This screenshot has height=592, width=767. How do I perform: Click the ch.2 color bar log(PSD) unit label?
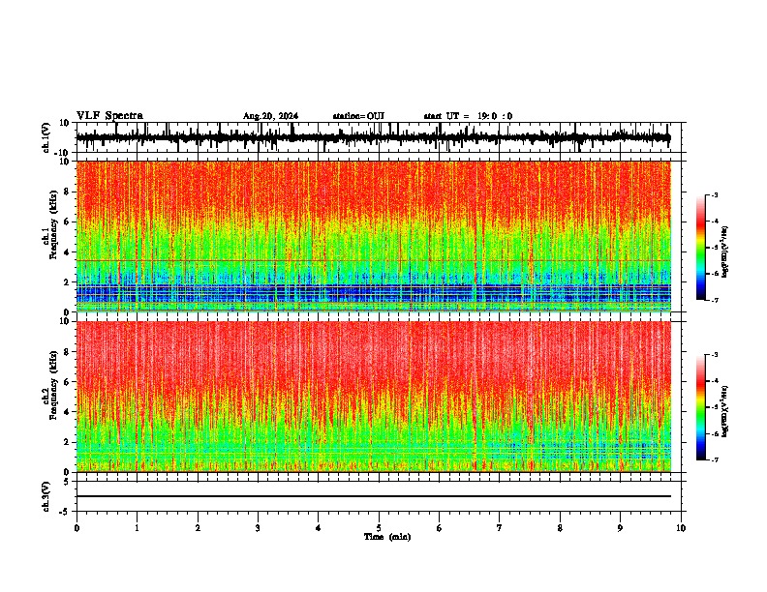point(725,411)
